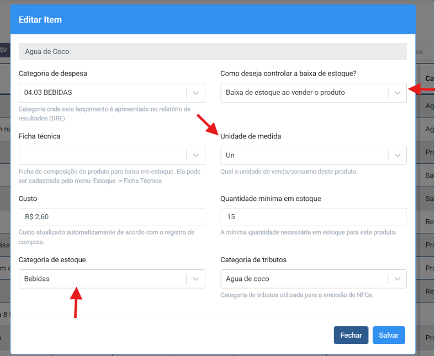Viewport: 435px width, 356px height.
Task: Click the Ficha técnica chevron icon
Action: tap(195, 156)
